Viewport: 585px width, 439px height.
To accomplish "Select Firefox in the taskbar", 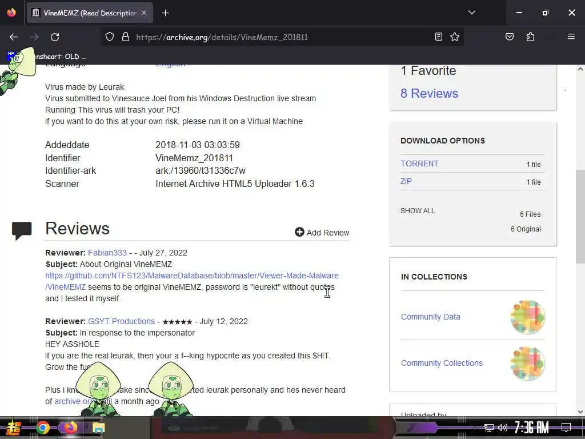I will [70, 428].
